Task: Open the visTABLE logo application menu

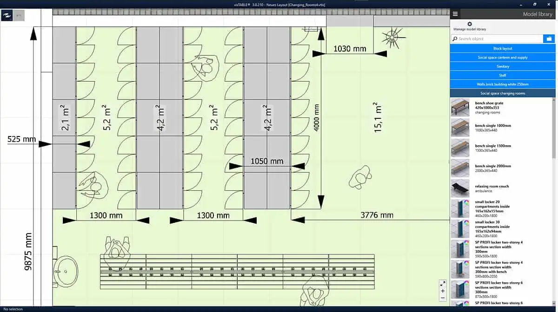Action: [7, 15]
